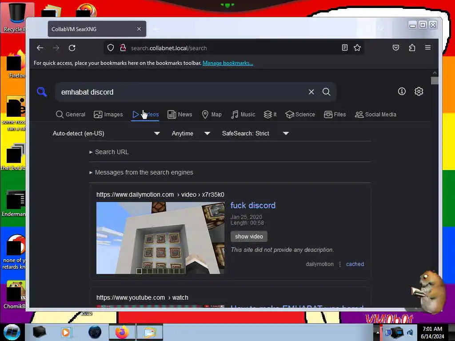Open the SearXNG about info icon

coord(402,91)
